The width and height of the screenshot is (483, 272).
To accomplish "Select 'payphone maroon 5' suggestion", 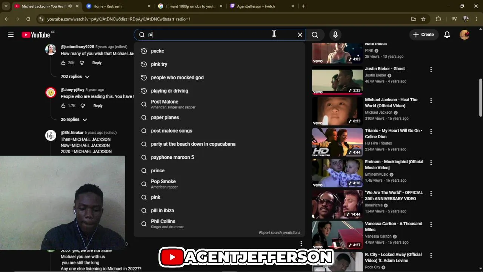I will [219, 157].
